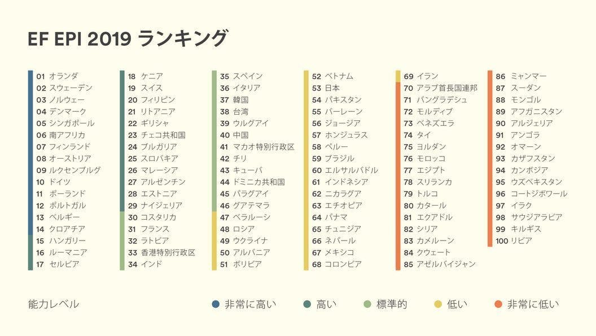Select the 69 イラン entry

coord(421,76)
